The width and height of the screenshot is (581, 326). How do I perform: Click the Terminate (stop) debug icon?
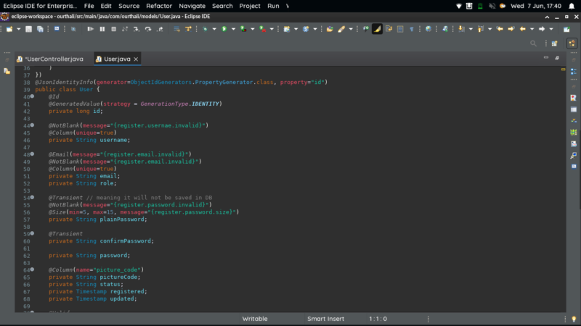click(113, 29)
